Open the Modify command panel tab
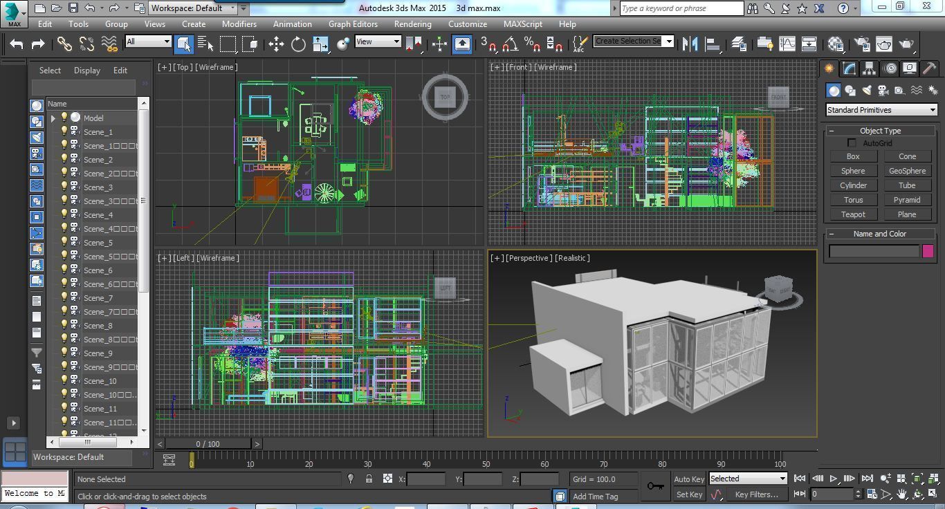The width and height of the screenshot is (945, 509). point(849,68)
